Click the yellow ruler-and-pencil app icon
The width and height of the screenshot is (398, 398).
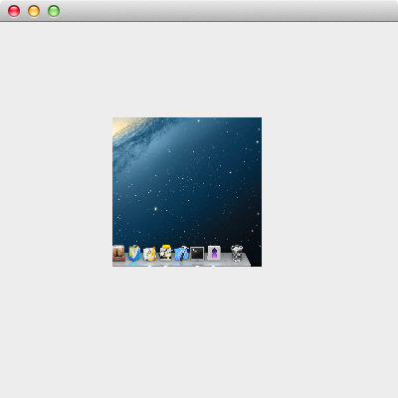(149, 254)
